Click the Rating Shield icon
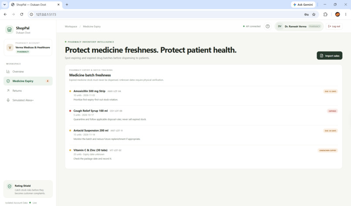 point(10,186)
